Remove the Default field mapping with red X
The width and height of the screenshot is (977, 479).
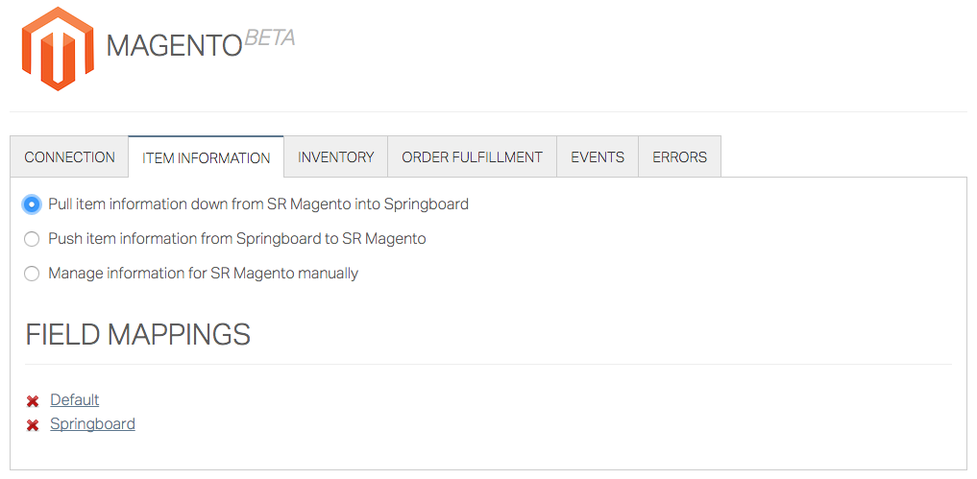tap(33, 401)
